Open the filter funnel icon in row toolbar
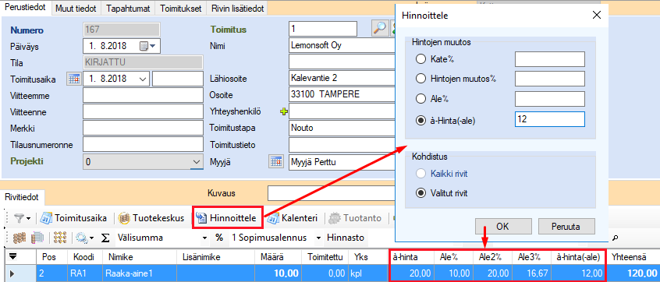The height and width of the screenshot is (282, 660). (x=19, y=218)
